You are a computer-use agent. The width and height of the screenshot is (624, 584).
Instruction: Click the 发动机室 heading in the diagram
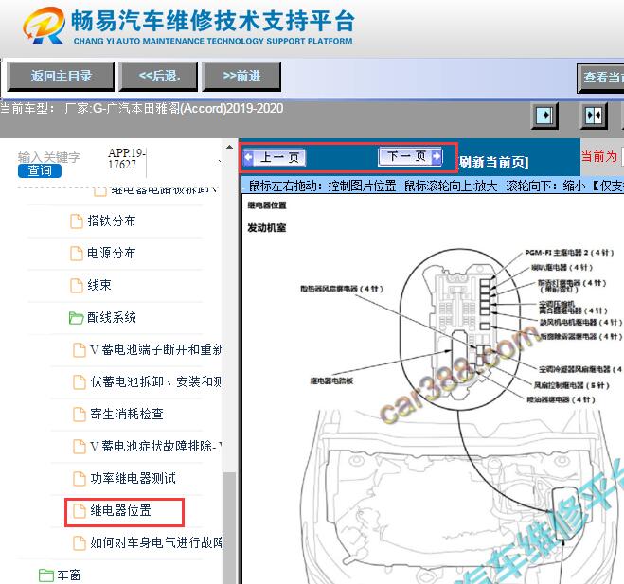coord(267,228)
